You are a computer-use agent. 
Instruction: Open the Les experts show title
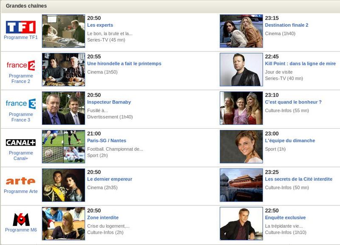100,25
